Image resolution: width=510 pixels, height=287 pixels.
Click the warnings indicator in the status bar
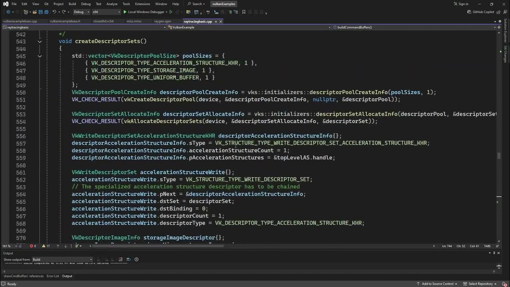45,246
